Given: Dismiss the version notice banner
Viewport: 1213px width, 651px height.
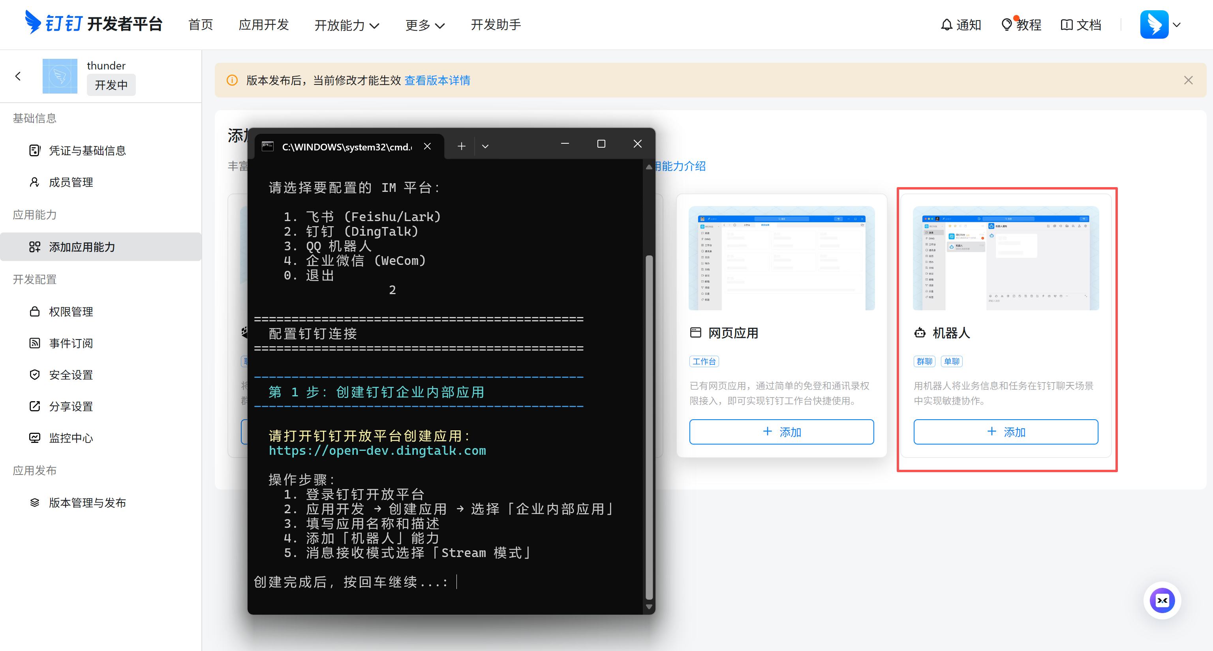Looking at the screenshot, I should [x=1188, y=81].
